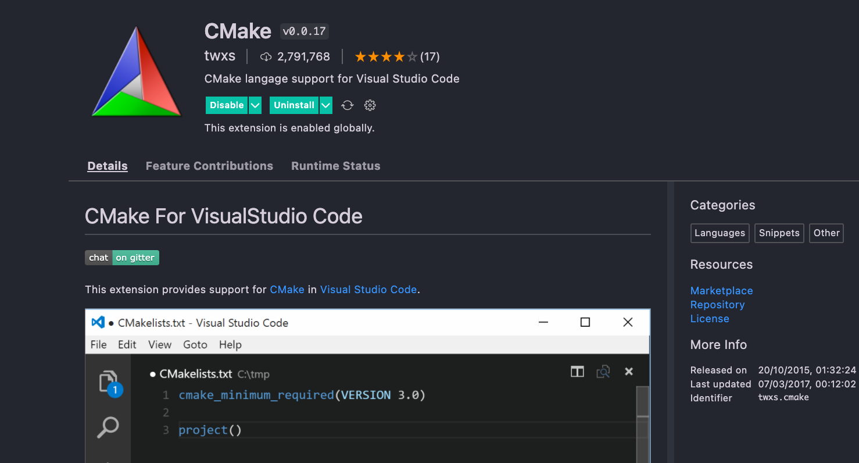Switch to the Details tab
859x463 pixels.
click(x=108, y=166)
